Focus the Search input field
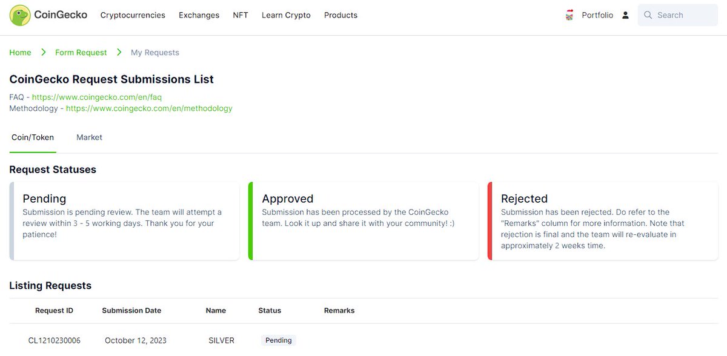 pos(678,15)
